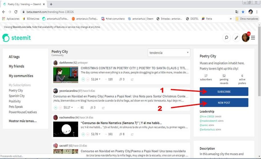Open @antoniarhuiz admin profile
261x159 pixels.
point(207,129)
